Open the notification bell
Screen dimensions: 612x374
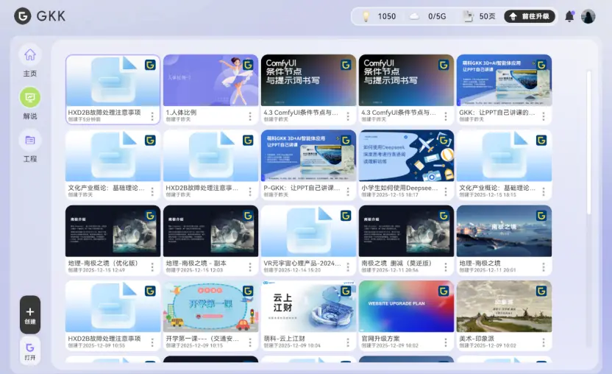(569, 16)
